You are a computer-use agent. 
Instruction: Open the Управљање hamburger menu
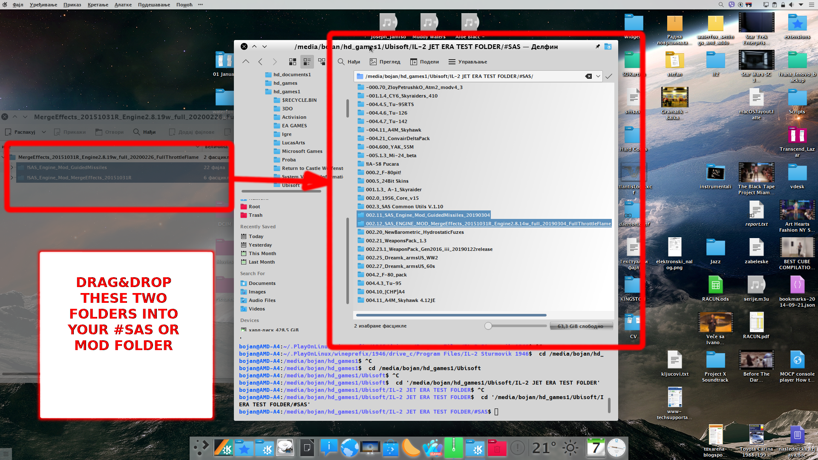[467, 62]
